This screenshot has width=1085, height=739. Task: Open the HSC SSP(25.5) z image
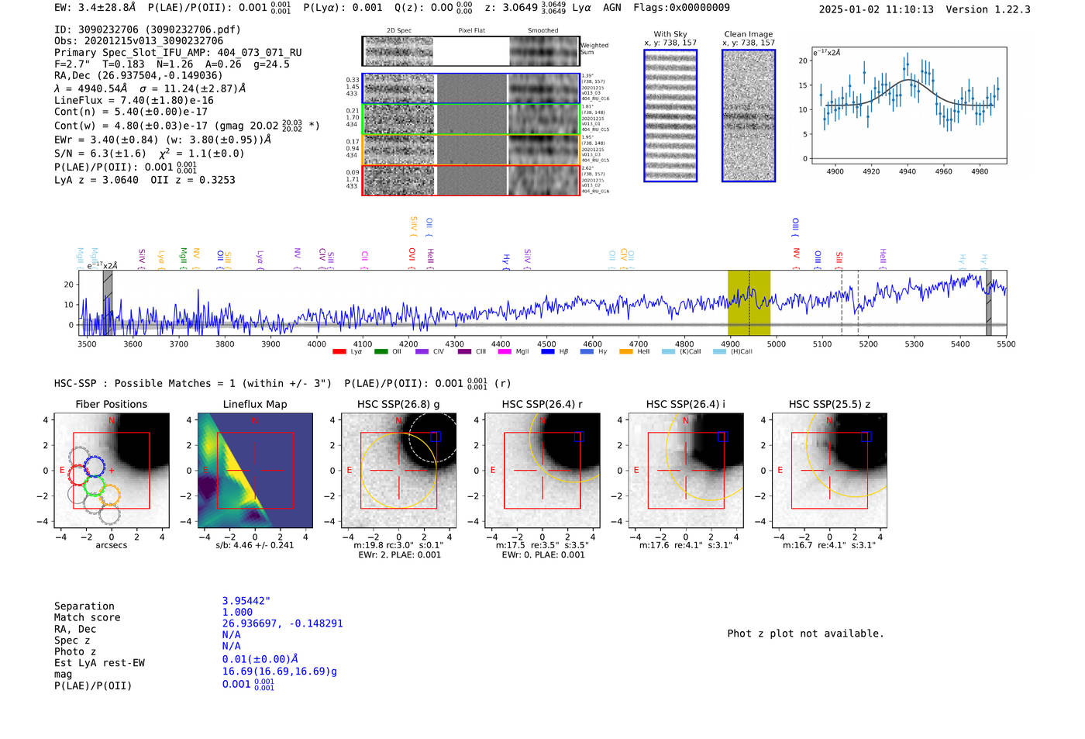(829, 471)
